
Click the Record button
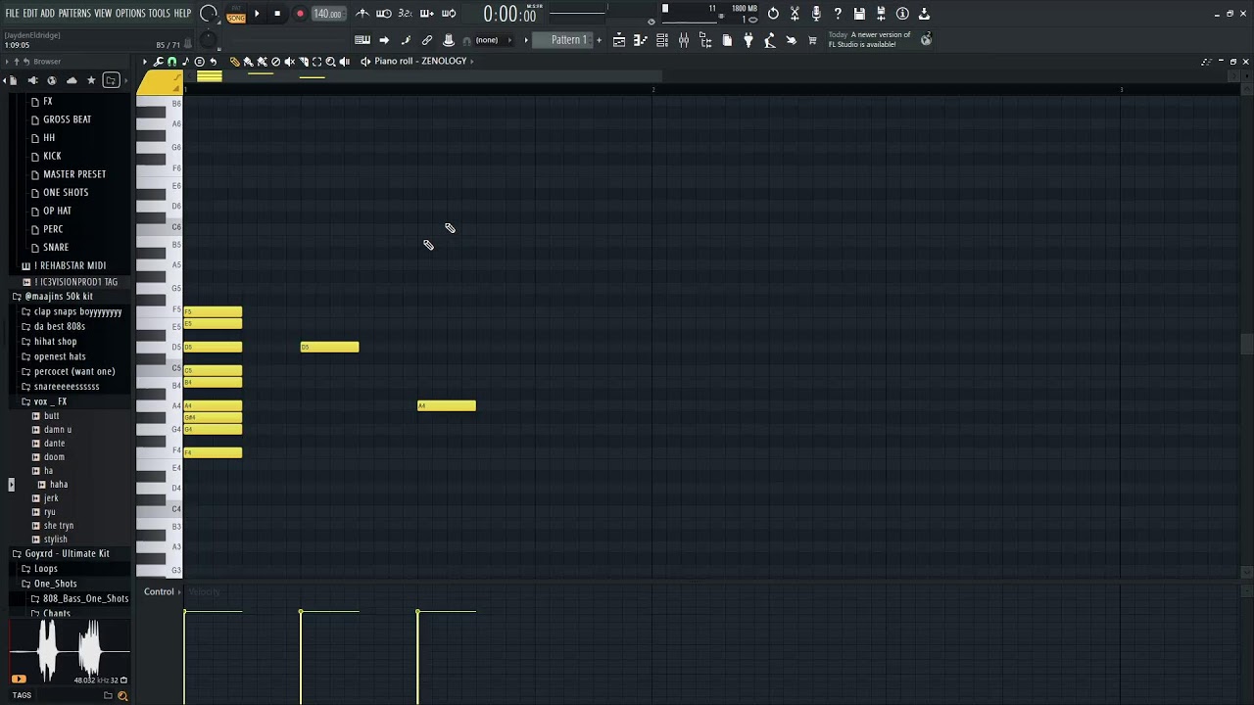tap(300, 14)
